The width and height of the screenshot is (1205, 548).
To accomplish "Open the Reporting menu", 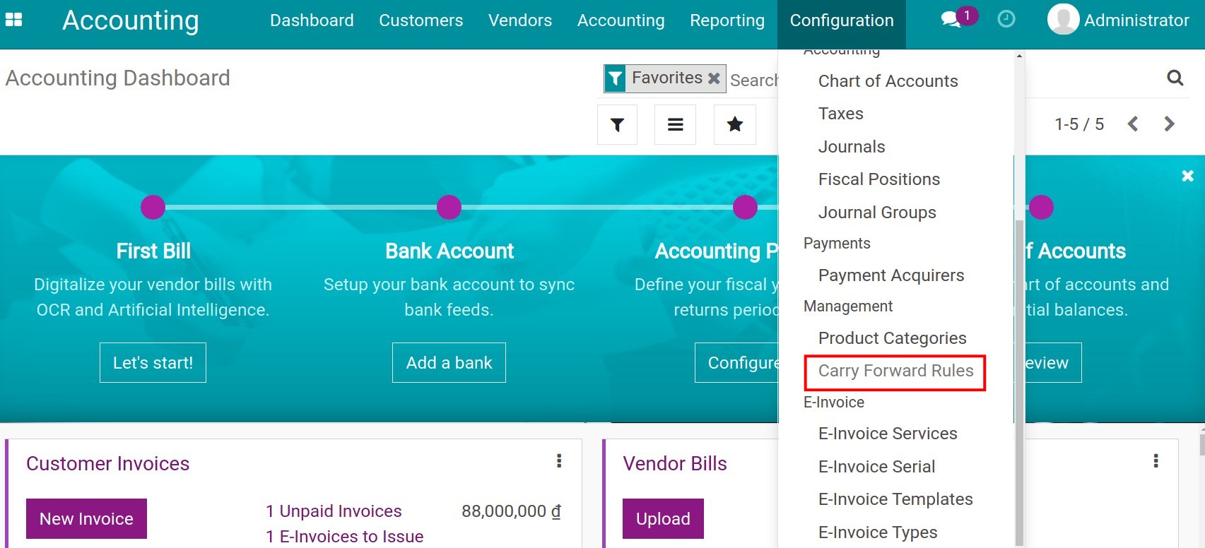I will [x=727, y=20].
